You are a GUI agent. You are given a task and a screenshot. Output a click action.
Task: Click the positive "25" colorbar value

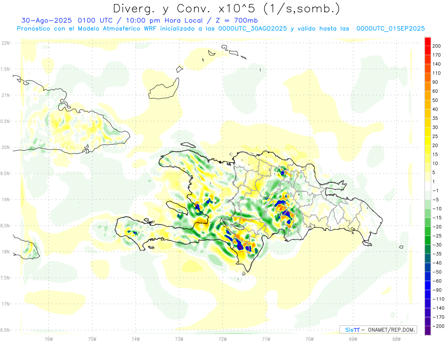(x=436, y=137)
